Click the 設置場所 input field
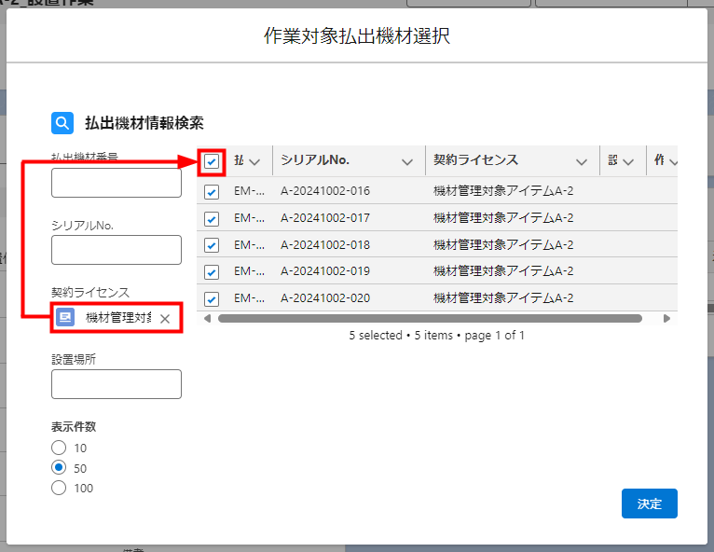Screen dimensions: 714x552 [x=117, y=384]
